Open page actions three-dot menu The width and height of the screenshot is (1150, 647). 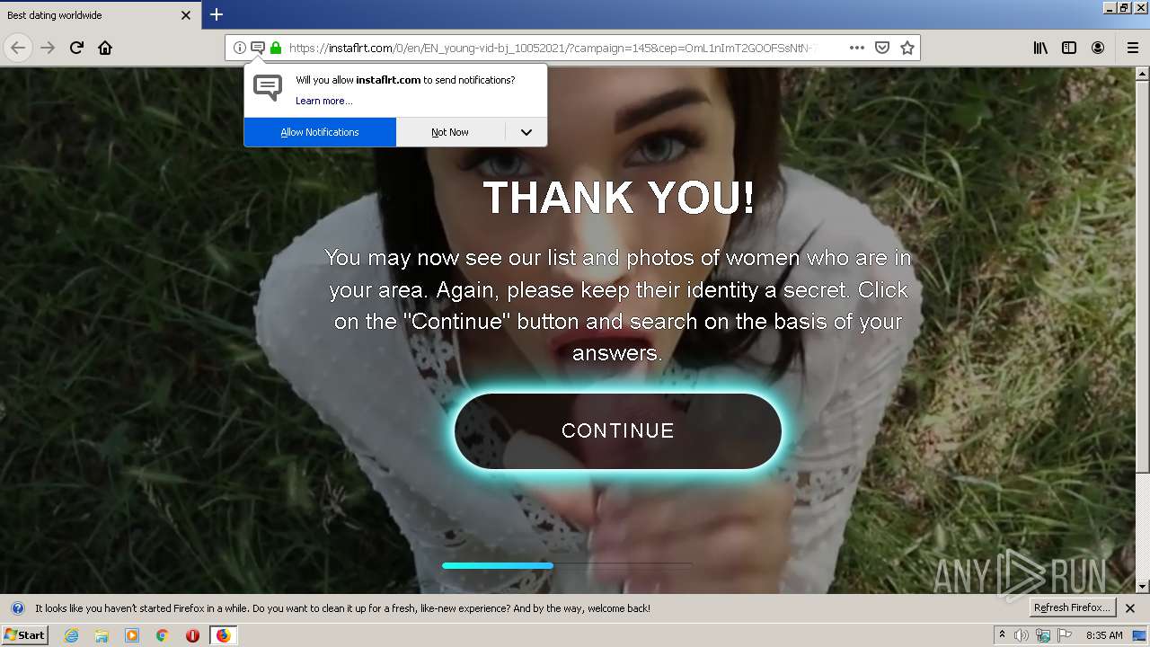pyautogui.click(x=857, y=48)
